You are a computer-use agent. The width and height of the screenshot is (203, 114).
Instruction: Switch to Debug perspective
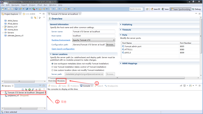[196, 9]
